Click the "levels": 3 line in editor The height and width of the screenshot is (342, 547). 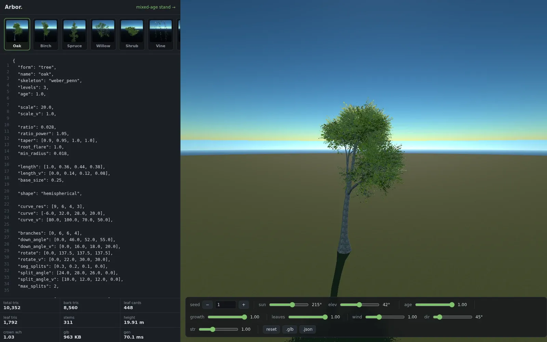click(33, 88)
